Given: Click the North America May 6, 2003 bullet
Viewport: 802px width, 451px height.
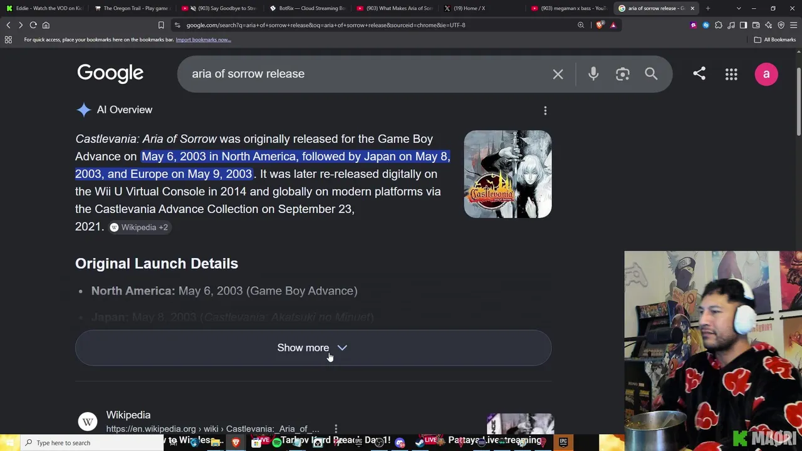Looking at the screenshot, I should (x=224, y=291).
